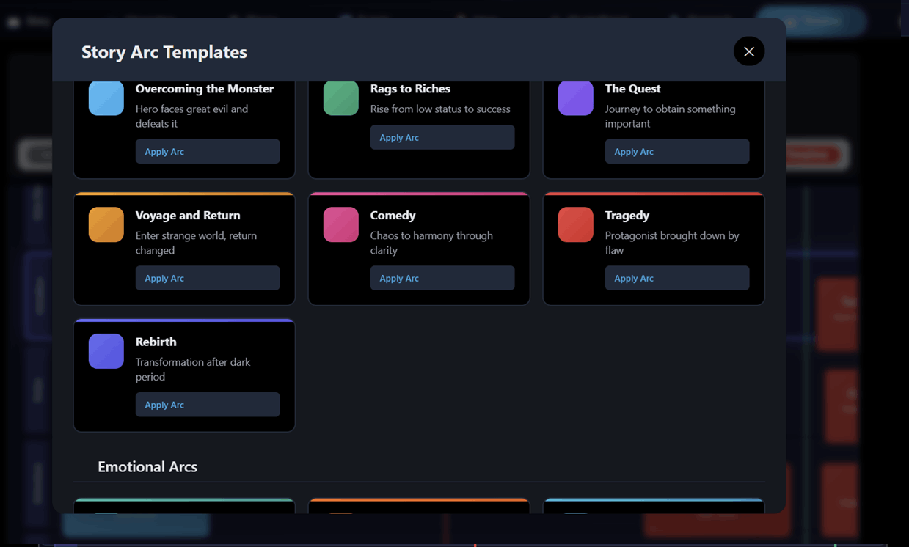This screenshot has height=547, width=909.
Task: Click the Emotional Arcs section heading
Action: pos(147,466)
